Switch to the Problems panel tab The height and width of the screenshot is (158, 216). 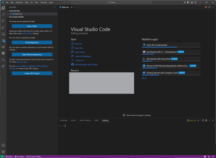coord(64,120)
